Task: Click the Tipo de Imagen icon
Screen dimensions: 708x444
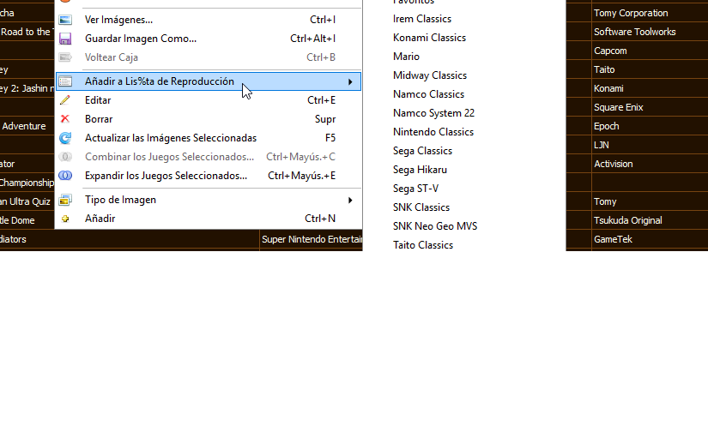Action: coord(65,200)
